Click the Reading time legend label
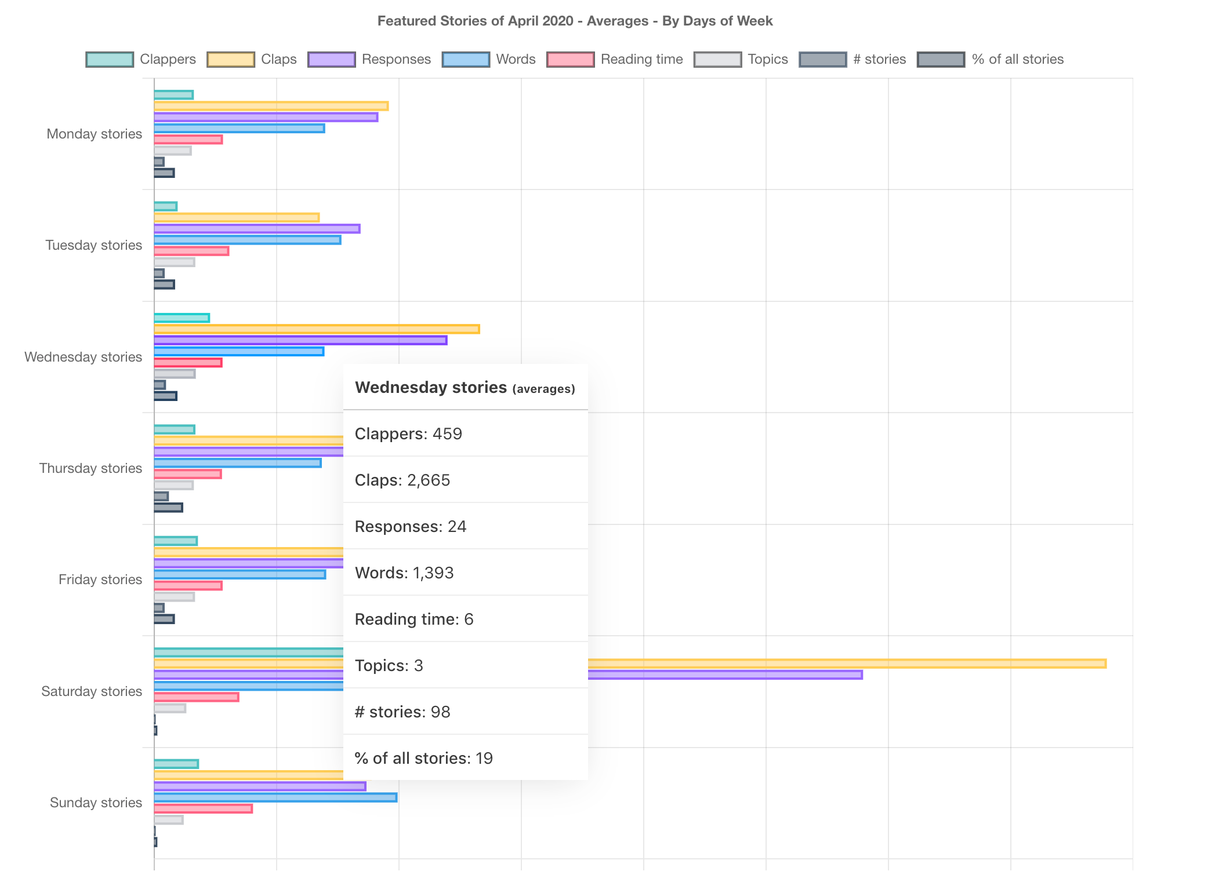Screen dimensions: 1226x882 (641, 60)
